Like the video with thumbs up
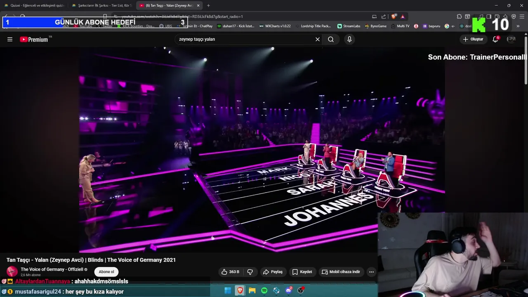This screenshot has height=297, width=528. click(x=230, y=272)
